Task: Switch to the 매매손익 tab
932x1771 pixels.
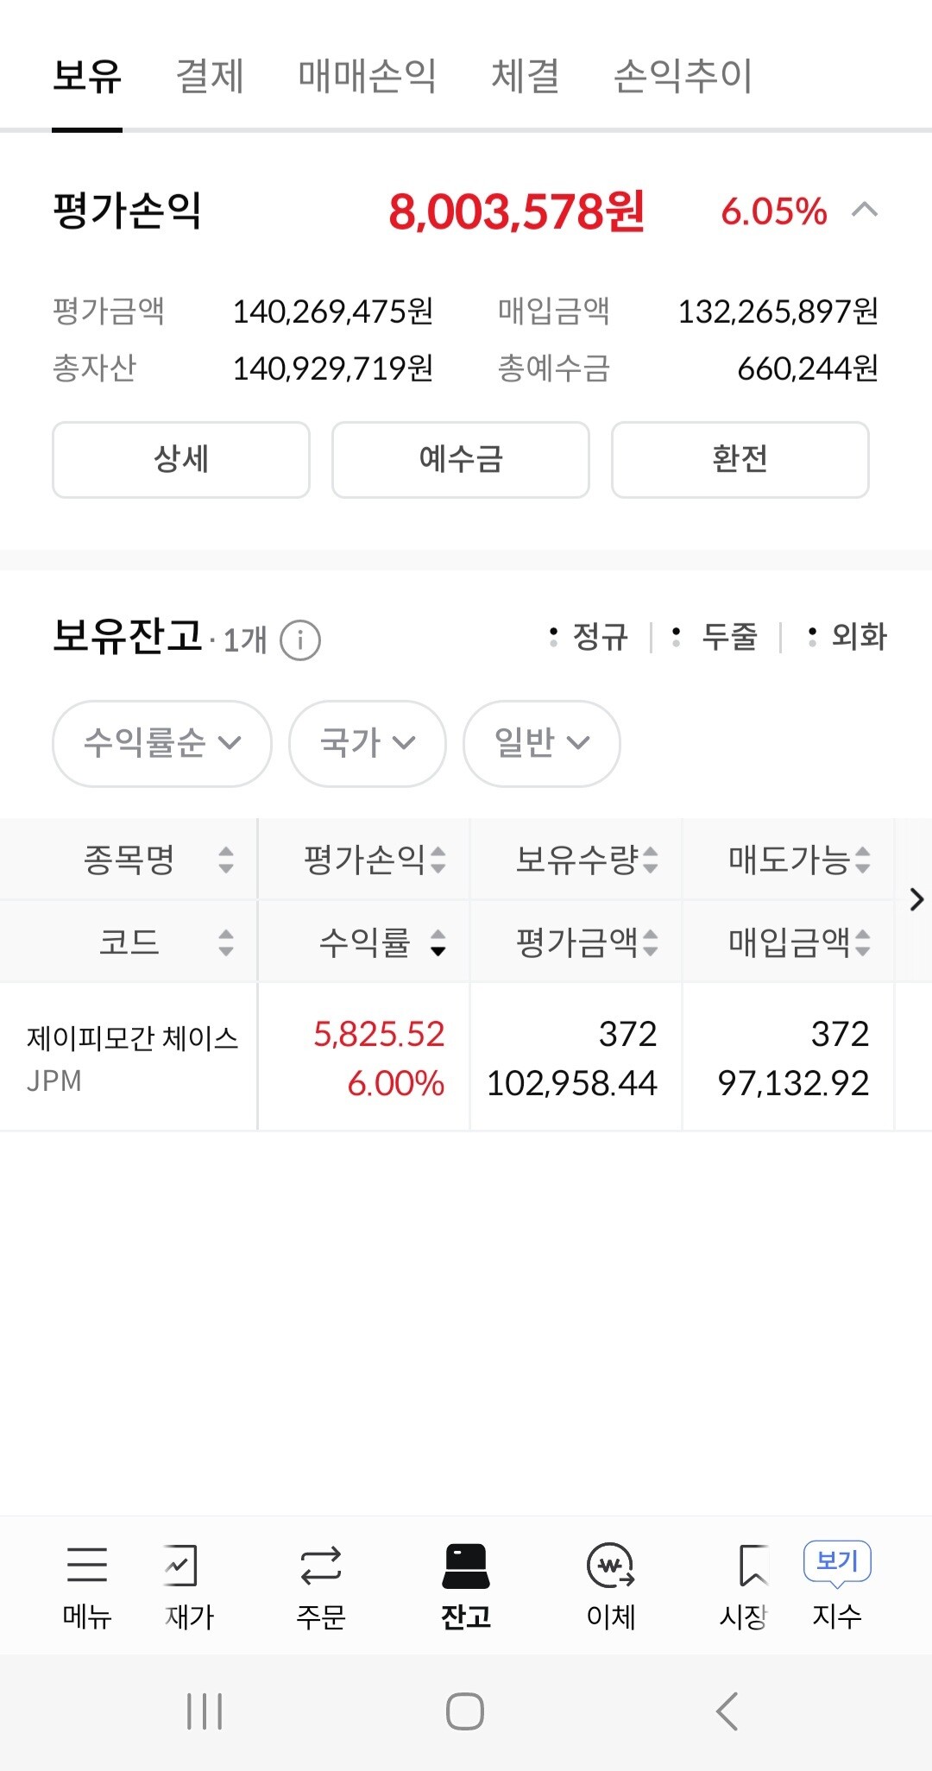Action: pyautogui.click(x=368, y=76)
